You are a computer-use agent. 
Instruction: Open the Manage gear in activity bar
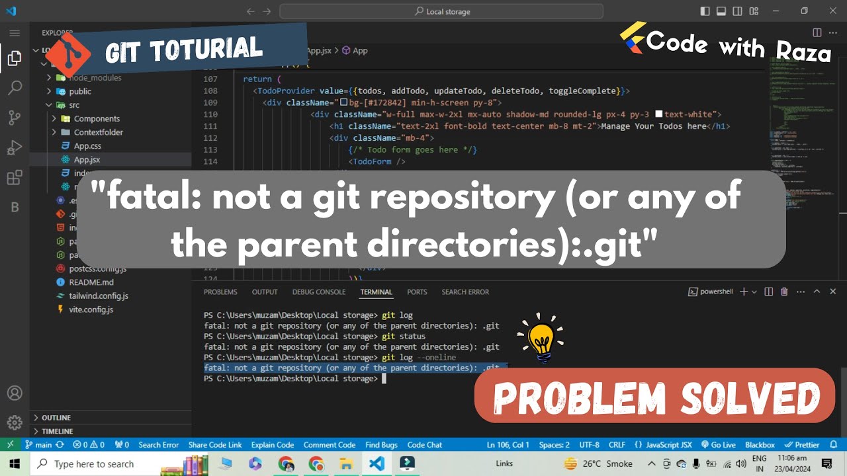point(15,423)
